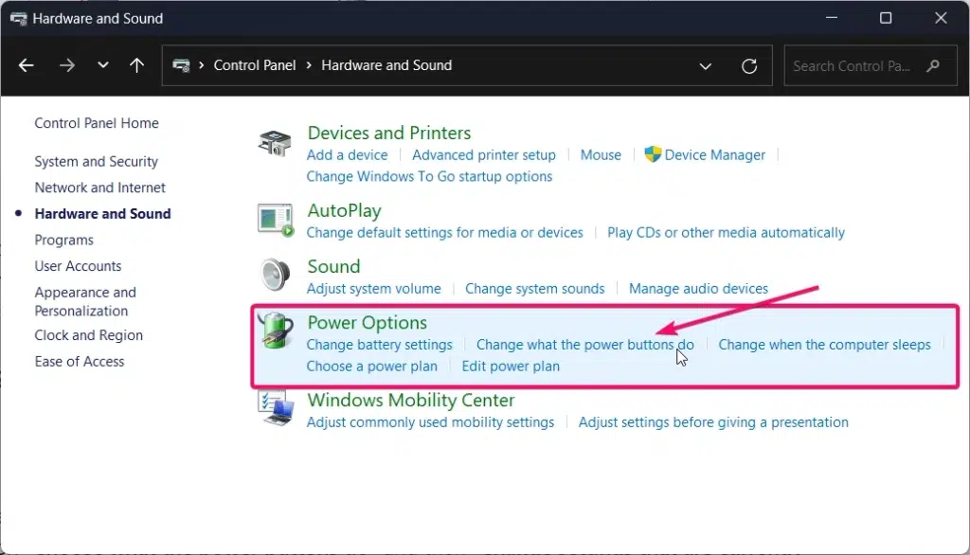Click Change system sounds
The image size is (970, 555).
pos(534,289)
